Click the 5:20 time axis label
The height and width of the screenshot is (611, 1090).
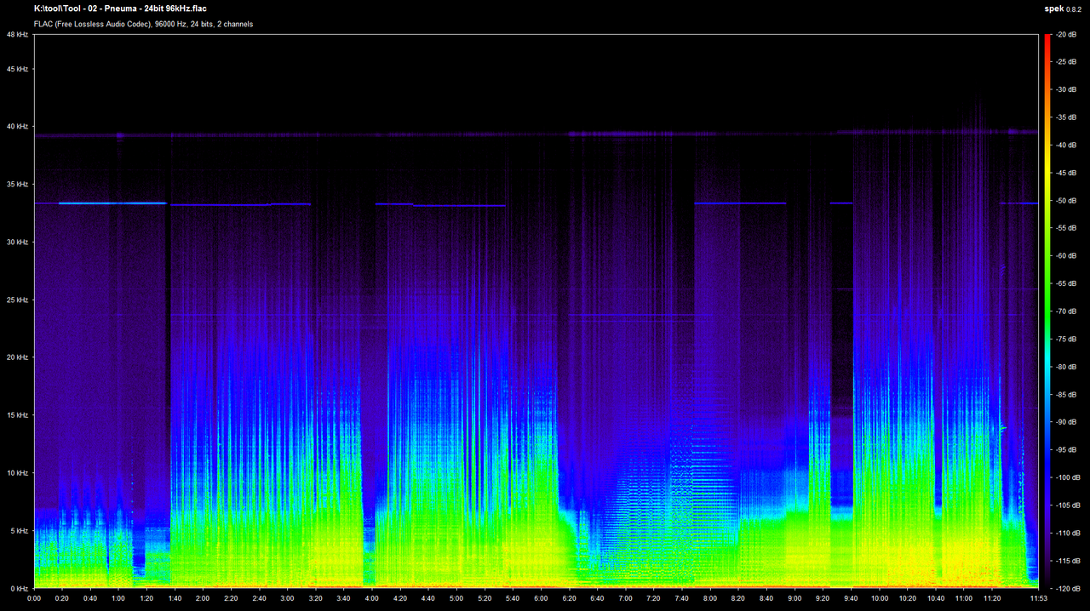coord(485,598)
